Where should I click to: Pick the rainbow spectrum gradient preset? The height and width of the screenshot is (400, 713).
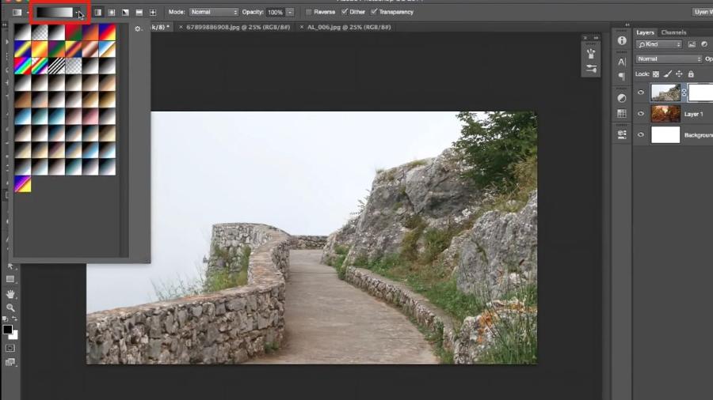coord(22,66)
